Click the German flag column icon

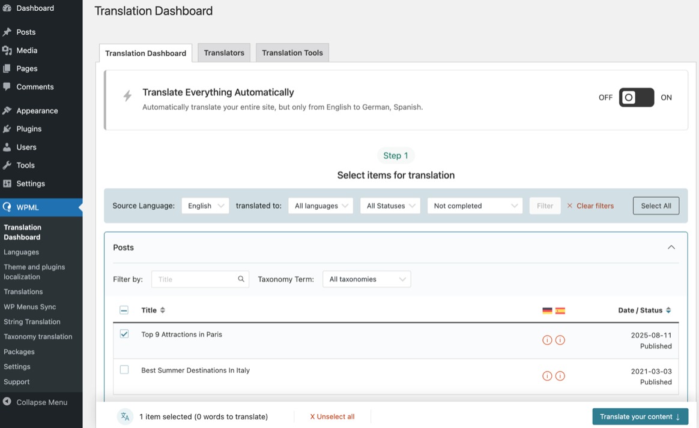[547, 311]
